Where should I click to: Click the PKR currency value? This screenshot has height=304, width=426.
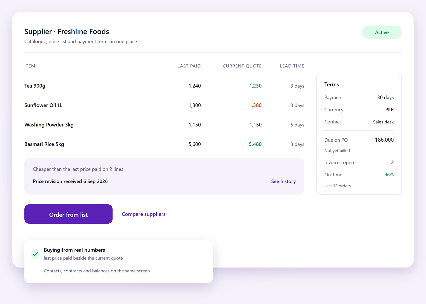[389, 109]
